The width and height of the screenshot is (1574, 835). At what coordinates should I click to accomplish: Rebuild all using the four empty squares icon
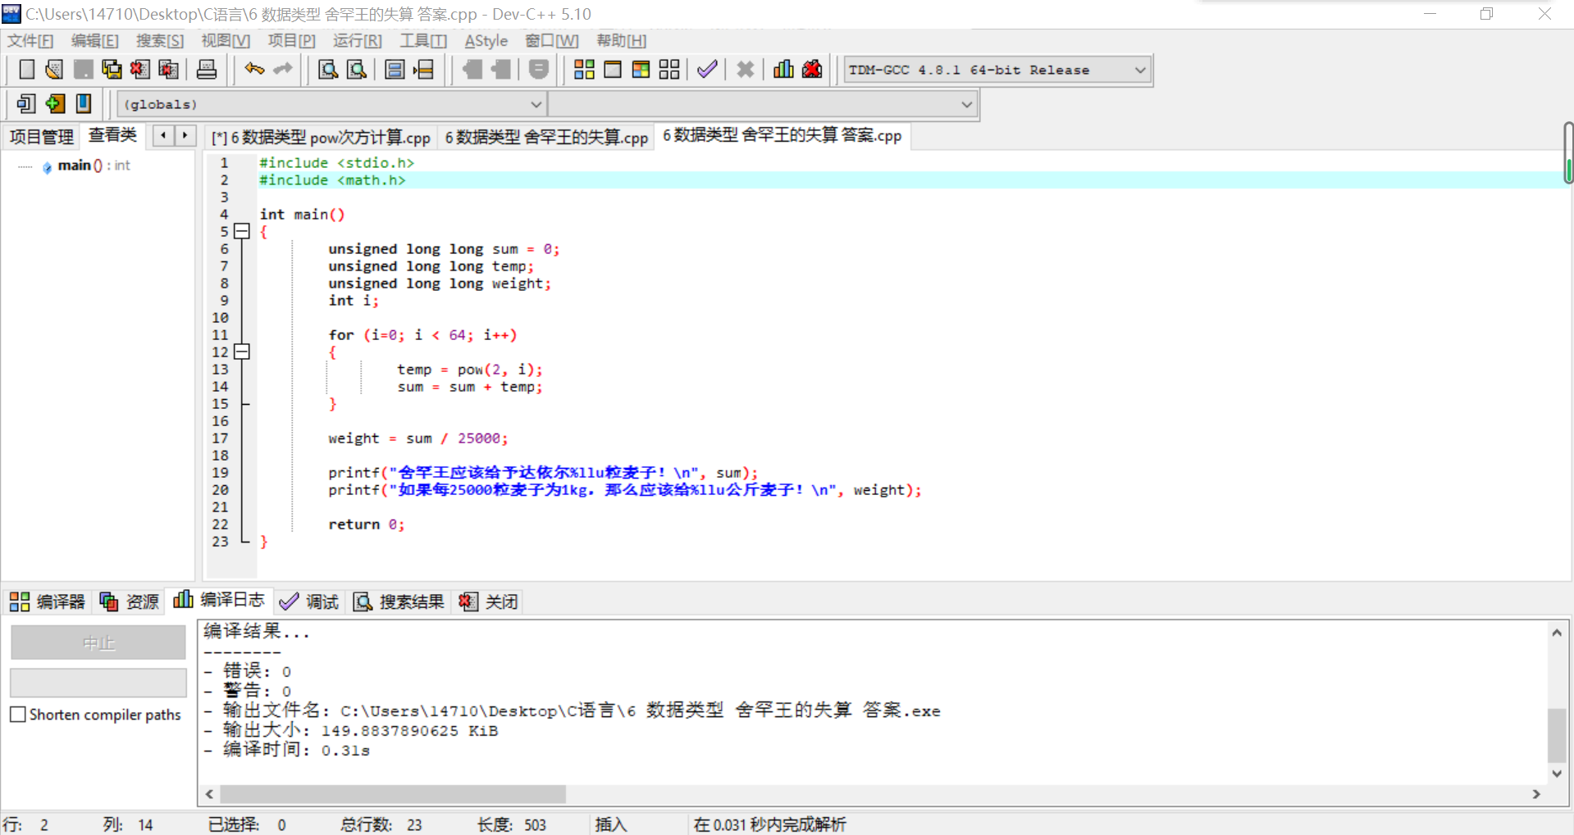pyautogui.click(x=669, y=70)
